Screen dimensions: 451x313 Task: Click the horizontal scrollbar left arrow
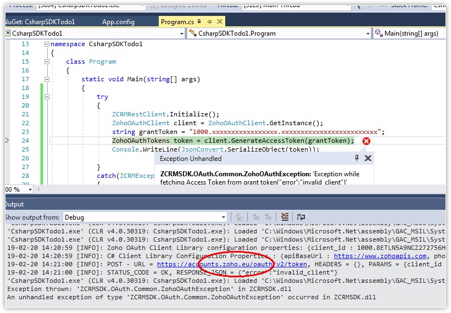38,189
